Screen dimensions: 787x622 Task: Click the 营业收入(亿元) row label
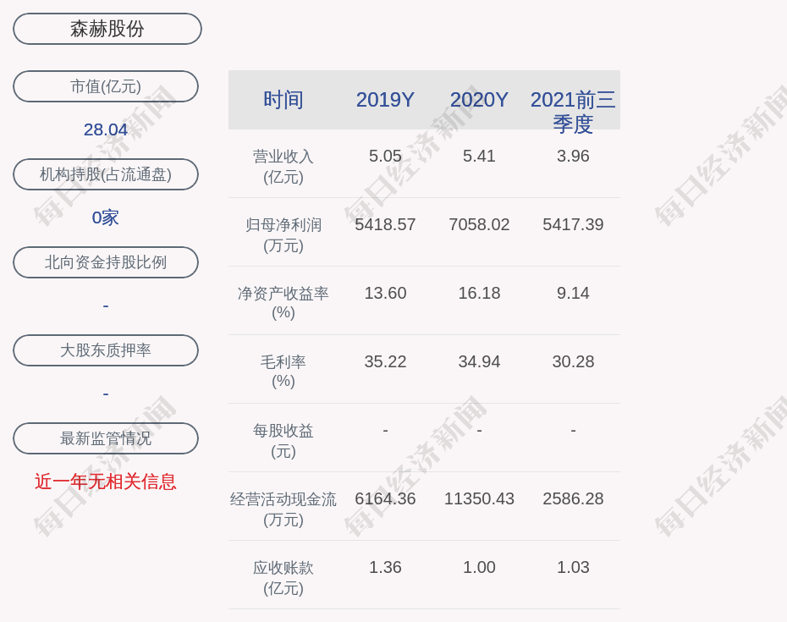click(x=283, y=166)
